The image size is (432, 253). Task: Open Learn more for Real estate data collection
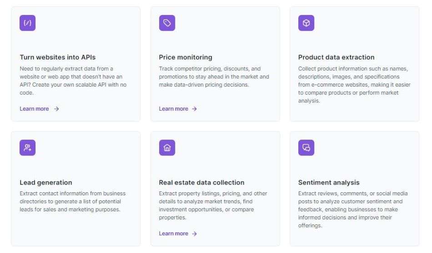(x=173, y=234)
